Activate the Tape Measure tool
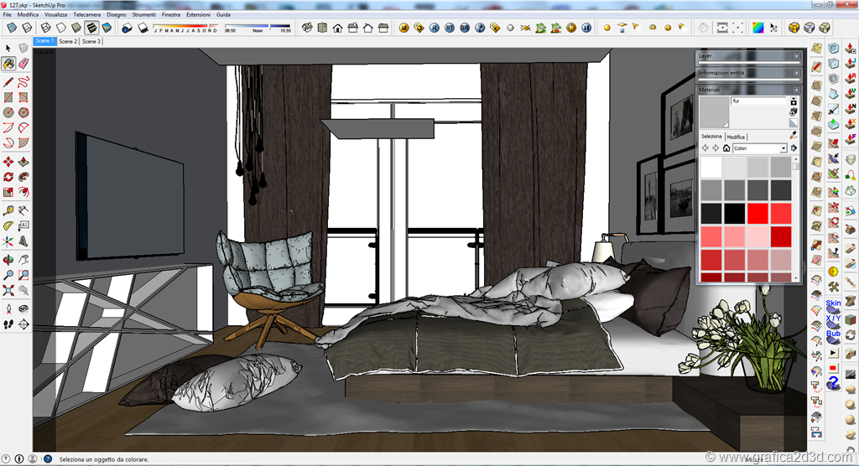This screenshot has width=859, height=466. tap(8, 210)
